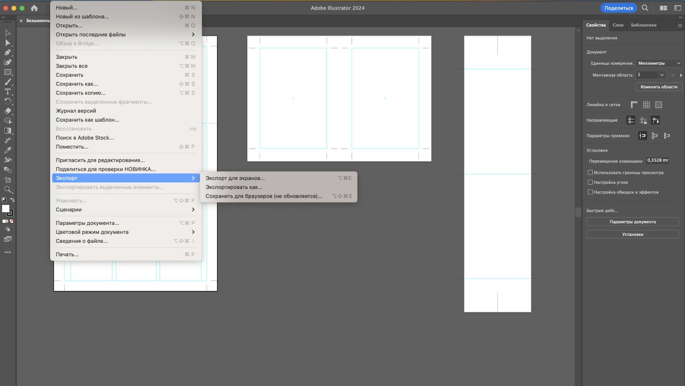Open the Arrange Documents icon
This screenshot has height=386, width=685.
(x=664, y=8)
